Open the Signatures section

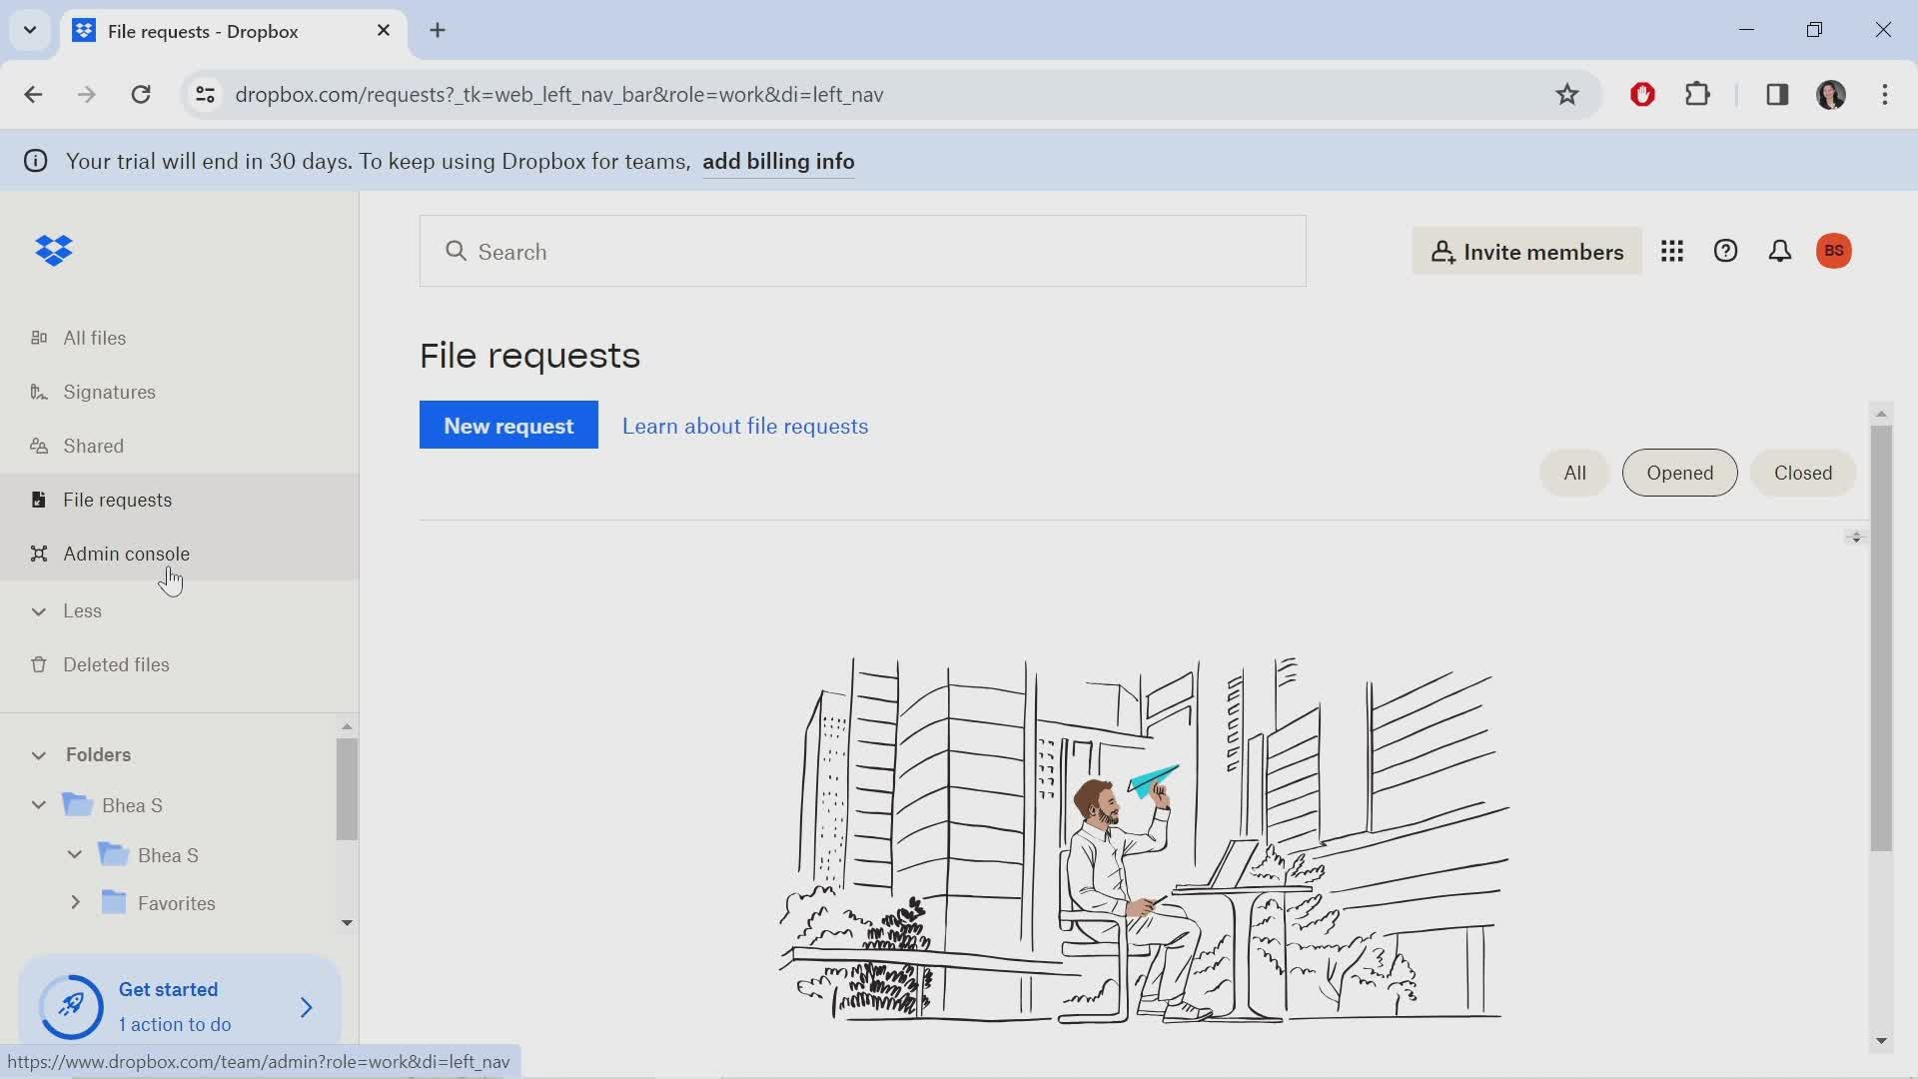pos(109,392)
